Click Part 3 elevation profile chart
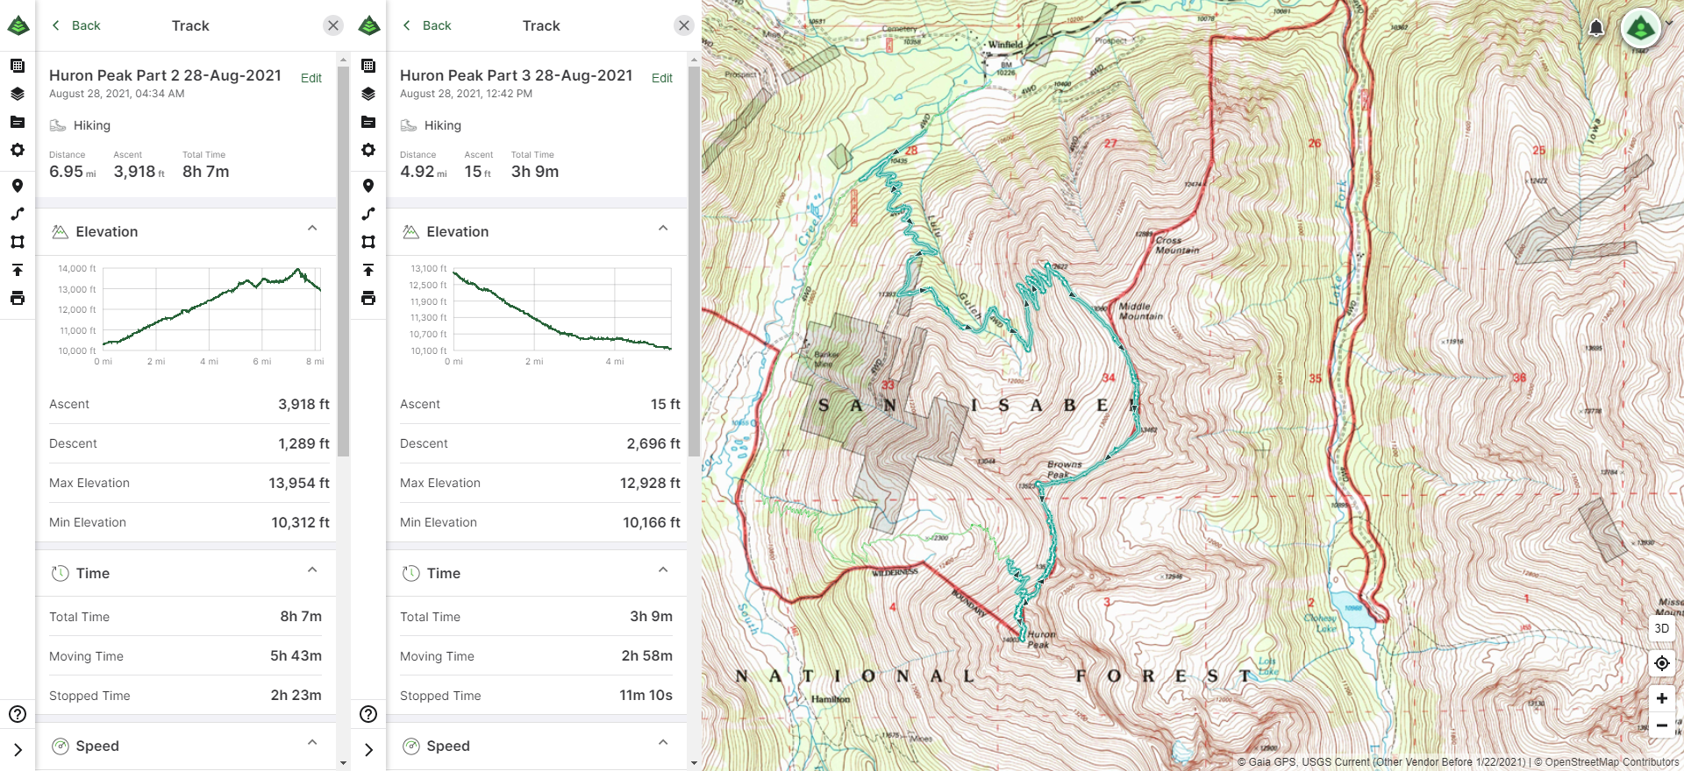The width and height of the screenshot is (1684, 771). pyautogui.click(x=561, y=309)
